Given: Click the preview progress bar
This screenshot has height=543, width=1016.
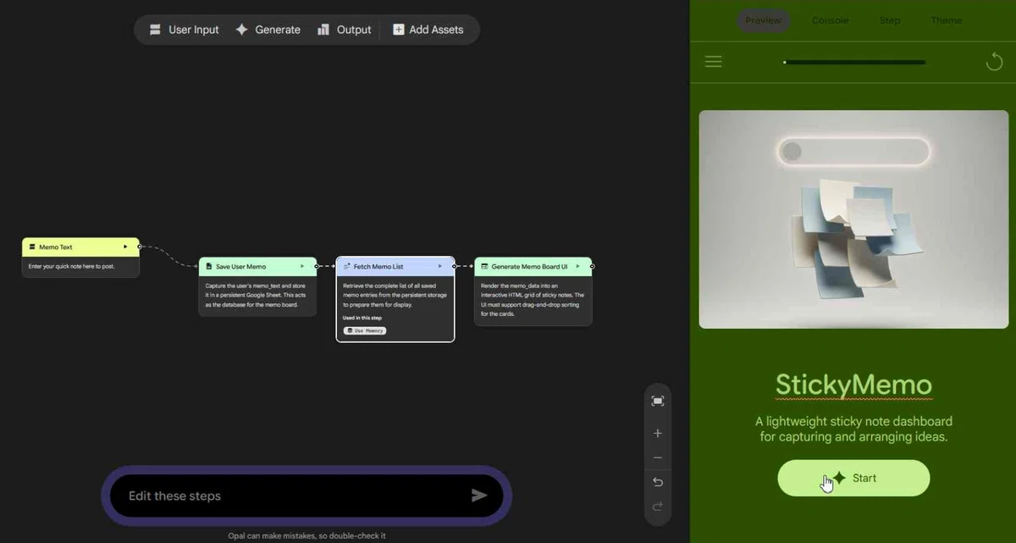Looking at the screenshot, I should [x=854, y=62].
